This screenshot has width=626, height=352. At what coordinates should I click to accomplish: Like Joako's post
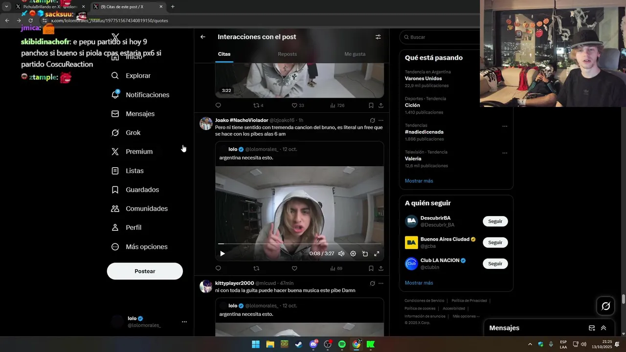pyautogui.click(x=294, y=268)
